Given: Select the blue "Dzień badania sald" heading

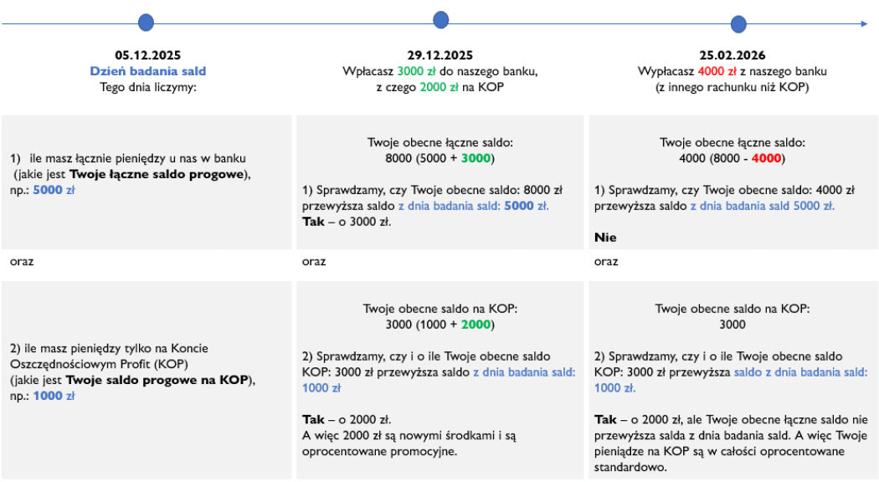Looking at the screenshot, I should click(148, 71).
